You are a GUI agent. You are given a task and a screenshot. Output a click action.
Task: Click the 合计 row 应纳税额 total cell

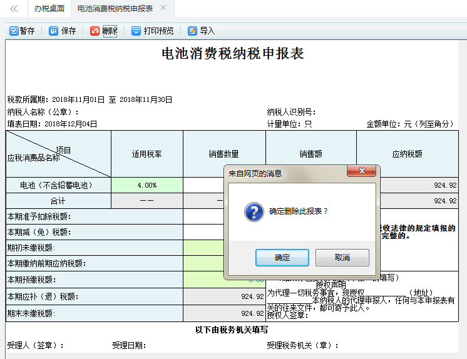point(419,201)
